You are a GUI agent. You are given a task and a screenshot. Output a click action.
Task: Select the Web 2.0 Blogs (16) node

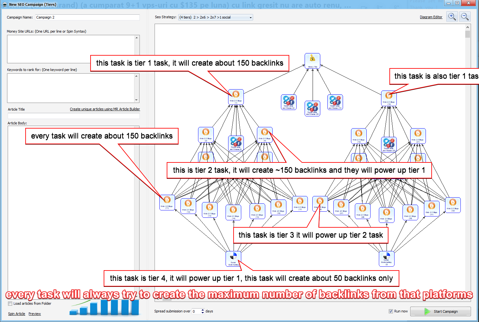point(278,208)
